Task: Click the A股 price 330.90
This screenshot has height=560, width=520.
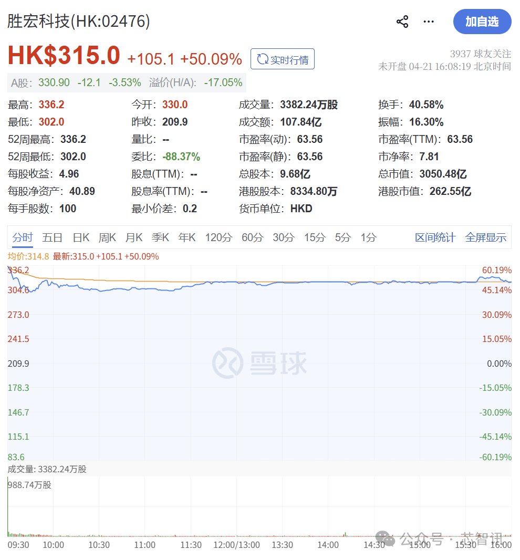Action: coord(54,82)
